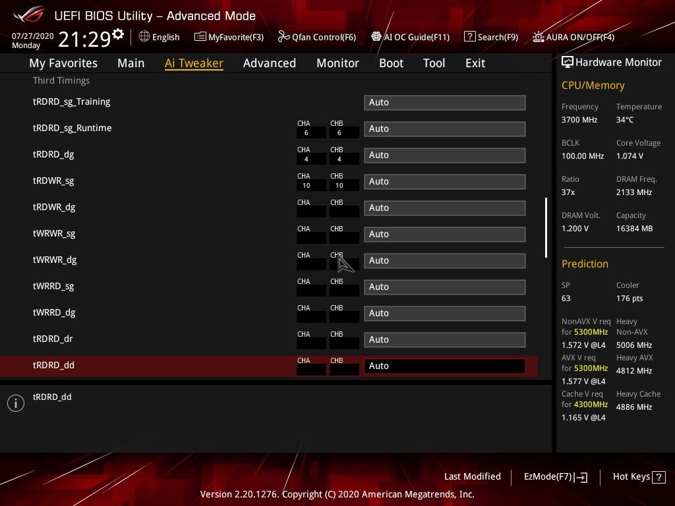Image resolution: width=675 pixels, height=506 pixels.
Task: Click the DRAM Freq. 2133 MHz value
Action: (634, 192)
